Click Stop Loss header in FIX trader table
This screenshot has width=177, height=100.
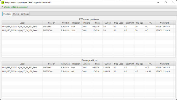[x=119, y=23]
